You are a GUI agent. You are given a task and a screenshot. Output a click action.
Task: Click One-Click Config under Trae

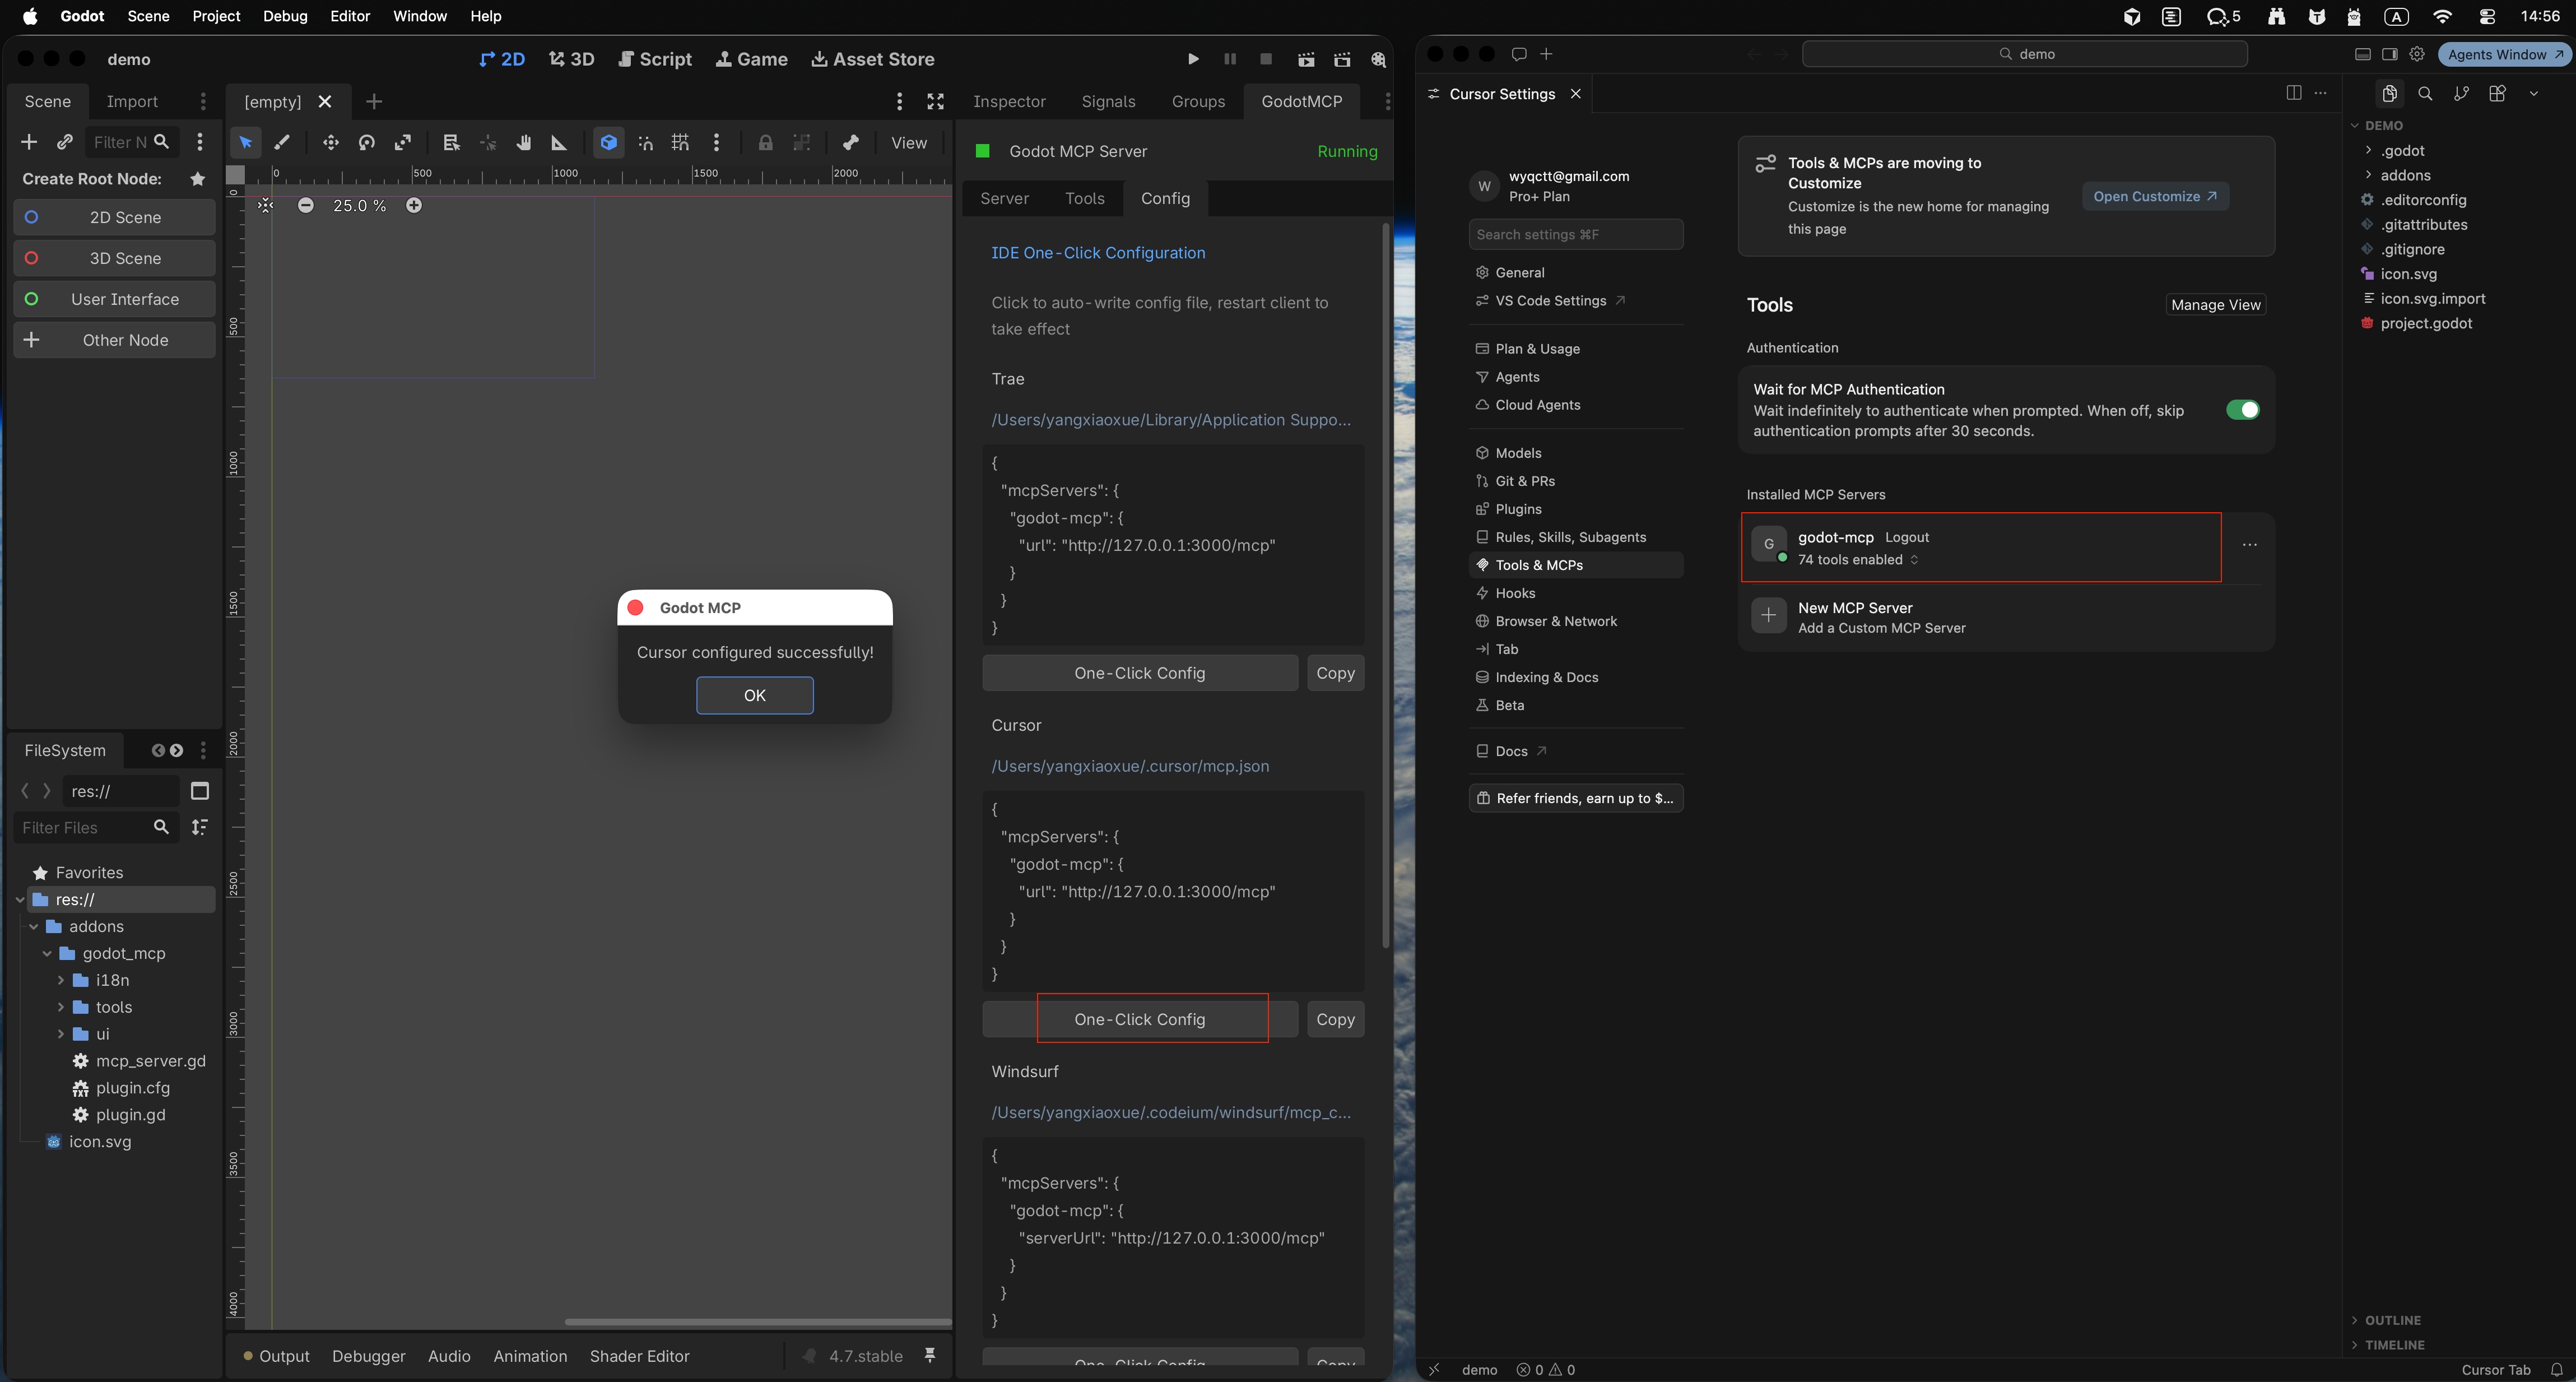(1140, 673)
